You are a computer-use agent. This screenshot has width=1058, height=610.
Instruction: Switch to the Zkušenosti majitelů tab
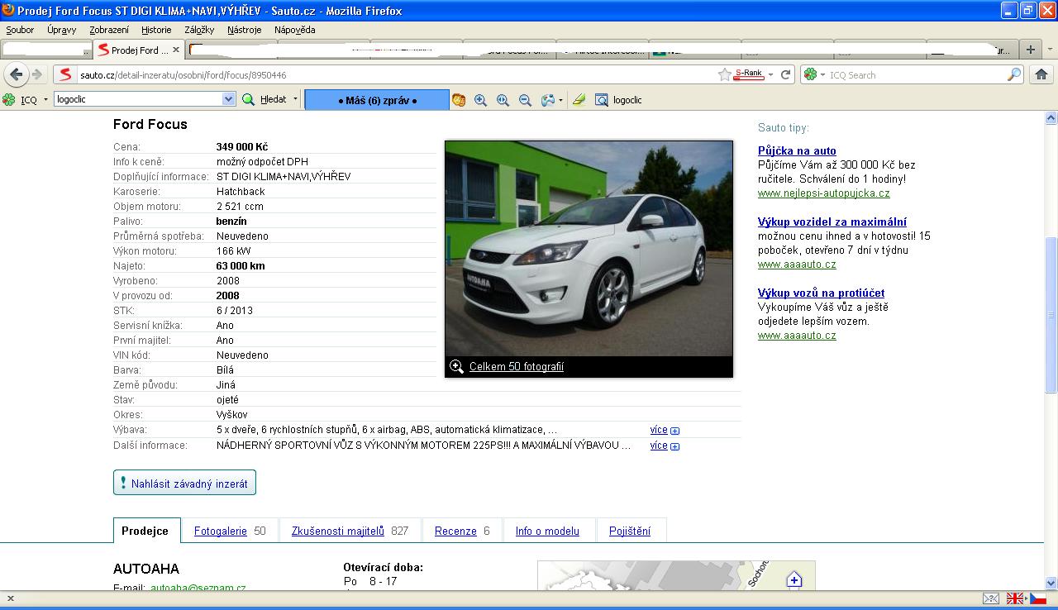coord(338,531)
